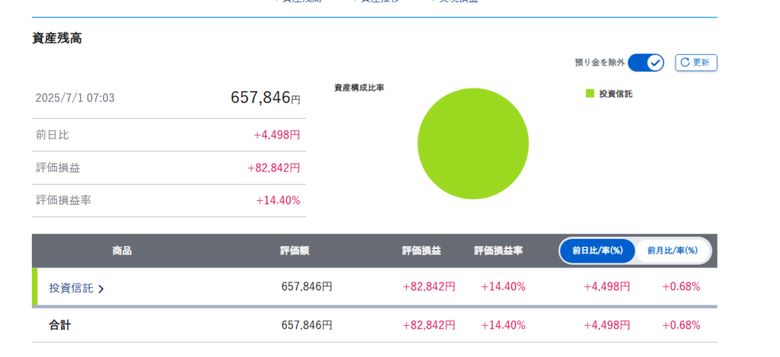Click the green marker bar beside 投資信託
The image size is (780, 357).
pyautogui.click(x=34, y=287)
